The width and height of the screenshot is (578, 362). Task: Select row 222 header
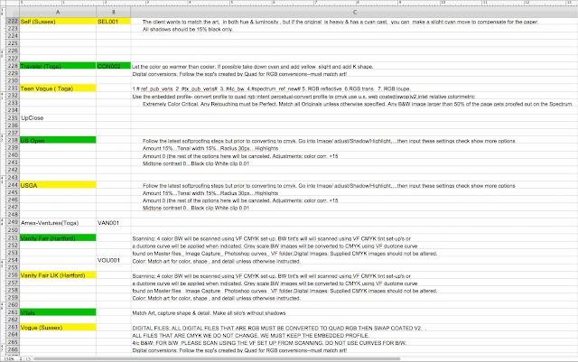coord(13,22)
